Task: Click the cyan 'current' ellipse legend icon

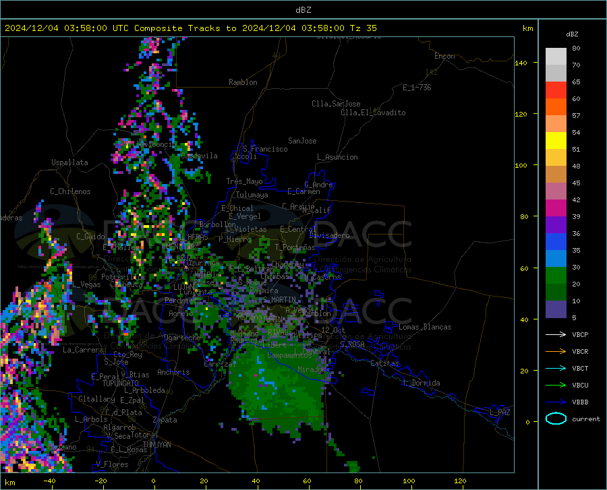Action: 556,419
